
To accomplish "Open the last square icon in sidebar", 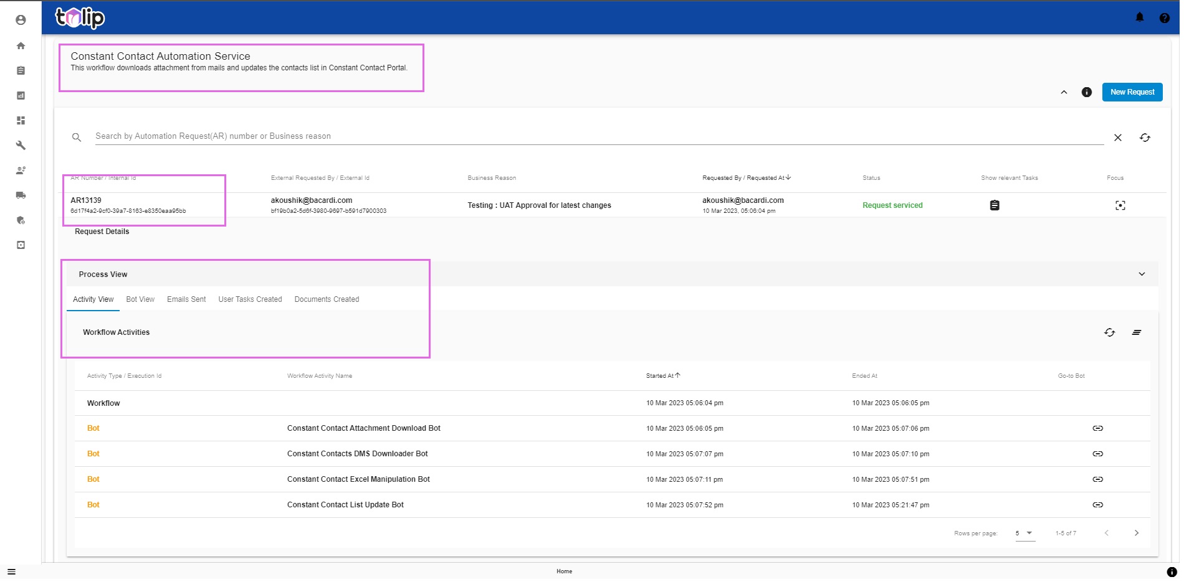I will [21, 245].
